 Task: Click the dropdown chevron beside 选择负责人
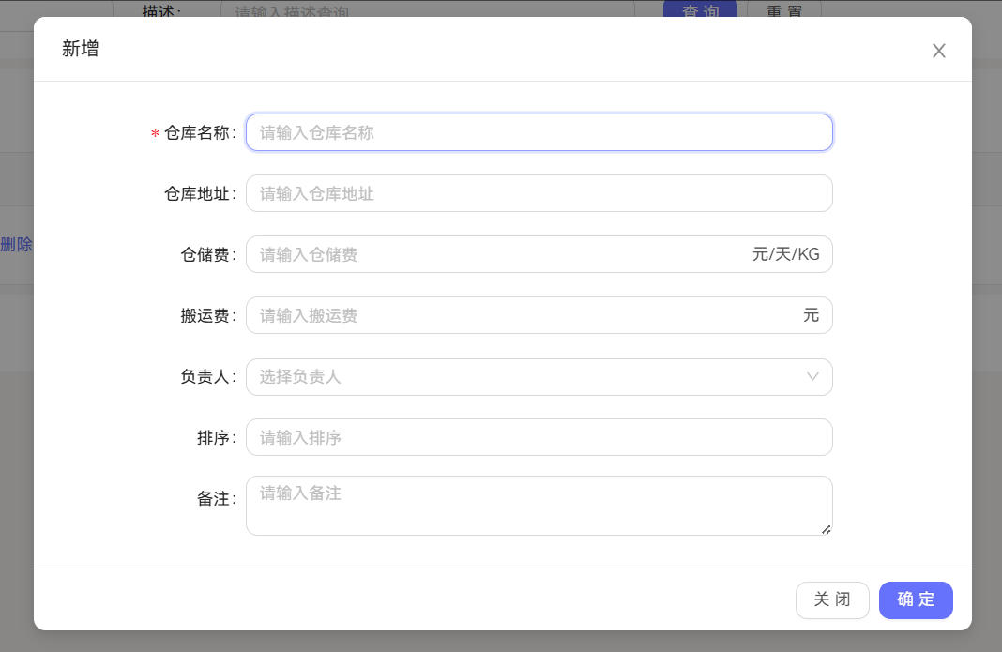(812, 376)
